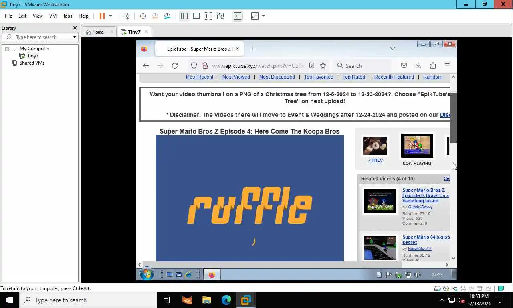
Task: Toggle Firefox reader view
Action: (312, 66)
